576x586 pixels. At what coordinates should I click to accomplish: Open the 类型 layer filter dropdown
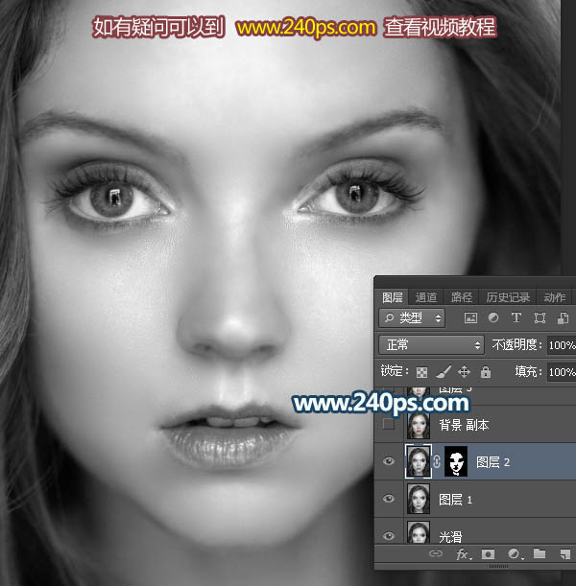tap(412, 318)
